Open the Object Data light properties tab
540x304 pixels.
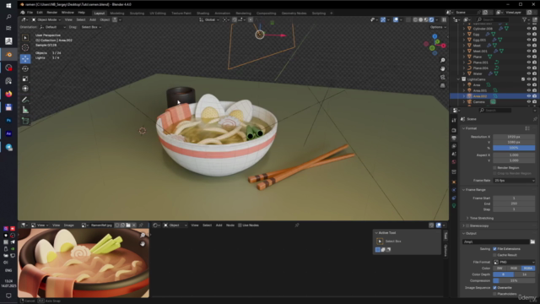(454, 206)
